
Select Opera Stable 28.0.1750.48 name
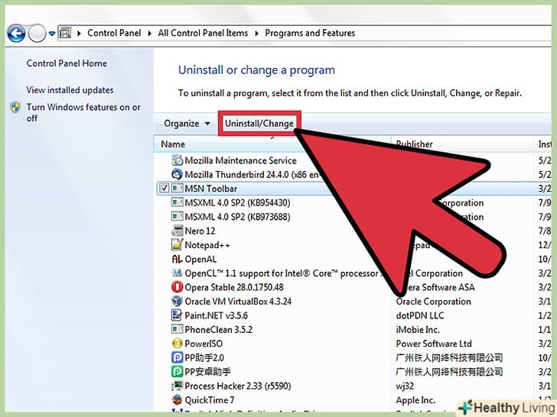[234, 287]
